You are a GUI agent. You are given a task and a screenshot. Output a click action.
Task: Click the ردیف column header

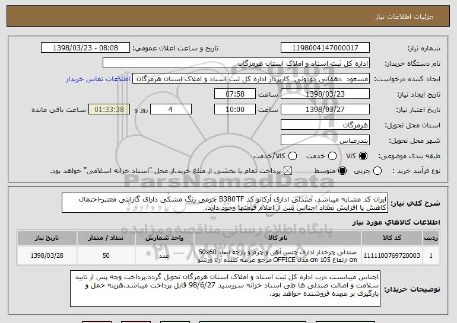(x=431, y=238)
